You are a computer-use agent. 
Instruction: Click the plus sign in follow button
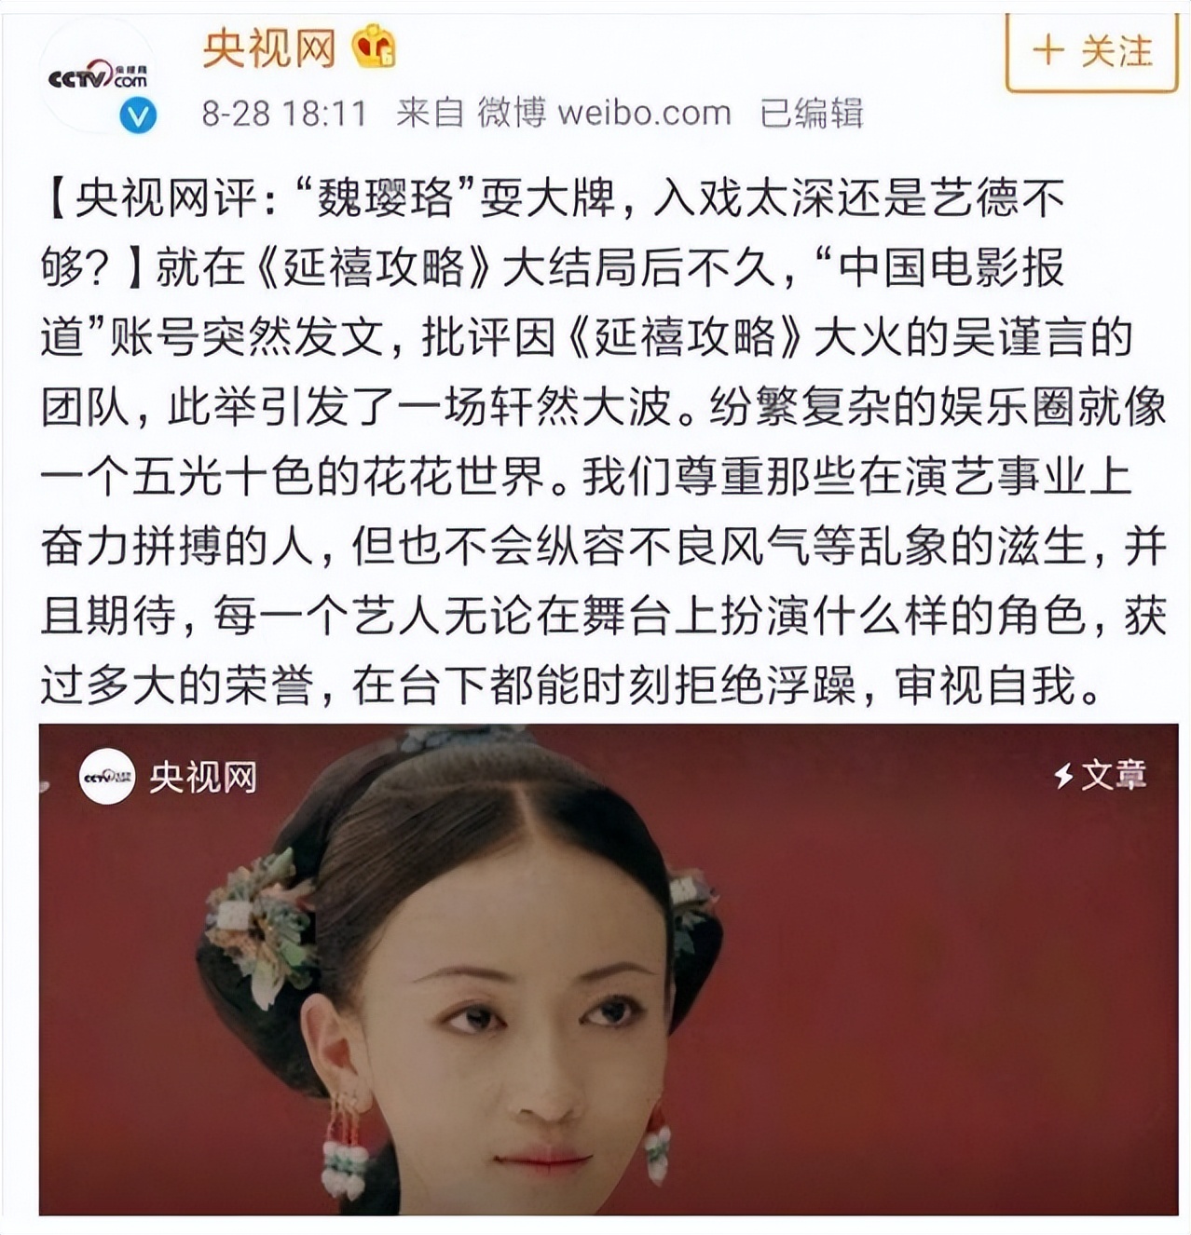[1048, 51]
